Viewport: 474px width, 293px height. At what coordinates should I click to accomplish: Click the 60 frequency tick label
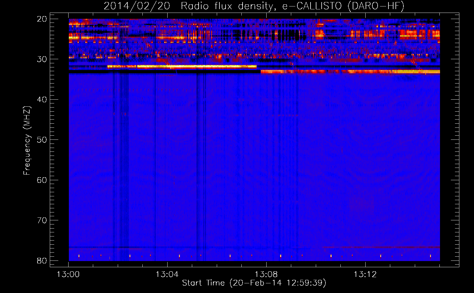(x=42, y=180)
